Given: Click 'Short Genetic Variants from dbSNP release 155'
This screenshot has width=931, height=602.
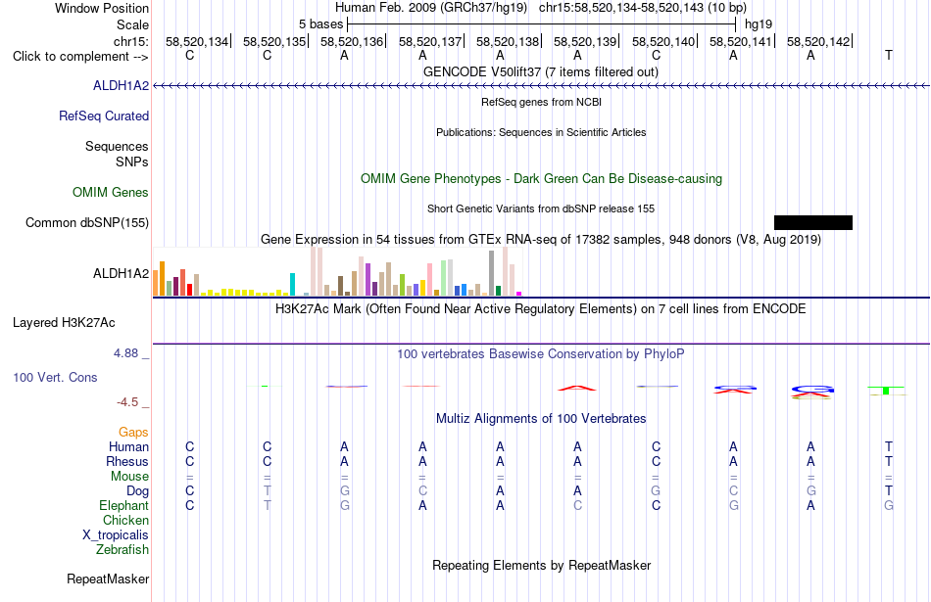Looking at the screenshot, I should (540, 208).
